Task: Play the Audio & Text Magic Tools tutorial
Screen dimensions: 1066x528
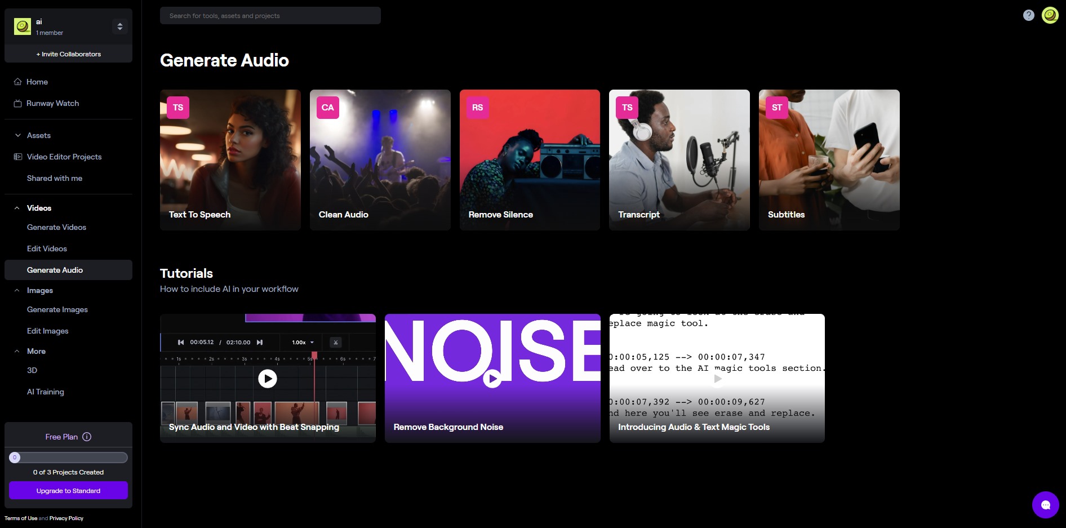Action: [x=717, y=378]
